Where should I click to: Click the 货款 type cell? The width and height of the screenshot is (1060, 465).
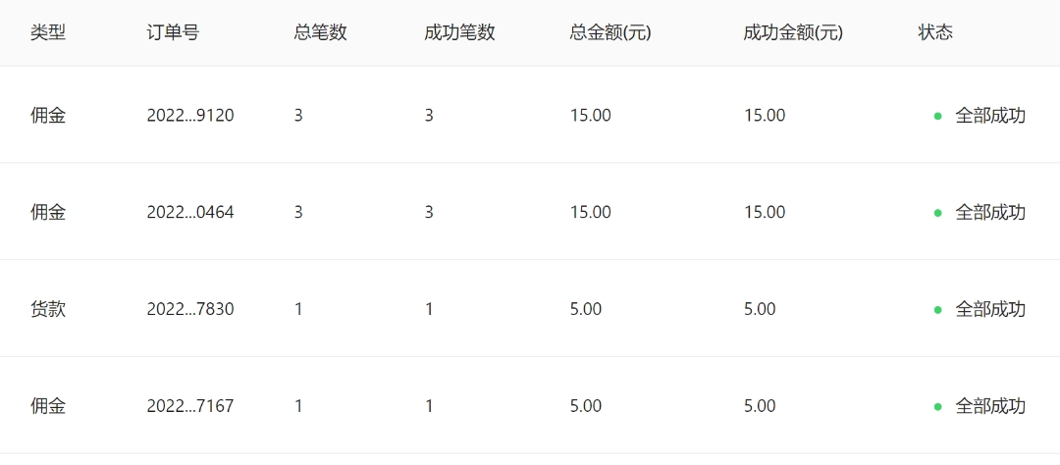pyautogui.click(x=48, y=309)
